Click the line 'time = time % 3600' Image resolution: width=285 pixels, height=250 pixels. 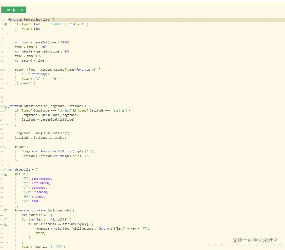pos(30,47)
